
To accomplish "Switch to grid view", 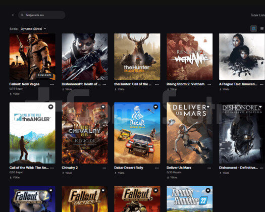I will 253,29.
